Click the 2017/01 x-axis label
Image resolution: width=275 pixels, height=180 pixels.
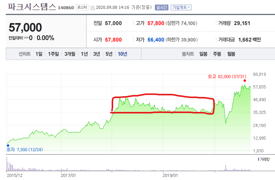(x=68, y=175)
